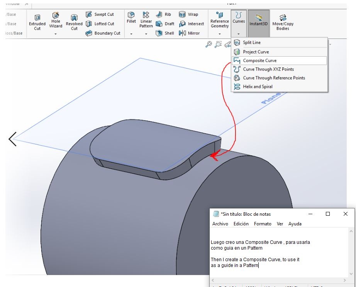Maximize the Bloc de notas window
This screenshot has width=356, height=287.
[x=328, y=214]
